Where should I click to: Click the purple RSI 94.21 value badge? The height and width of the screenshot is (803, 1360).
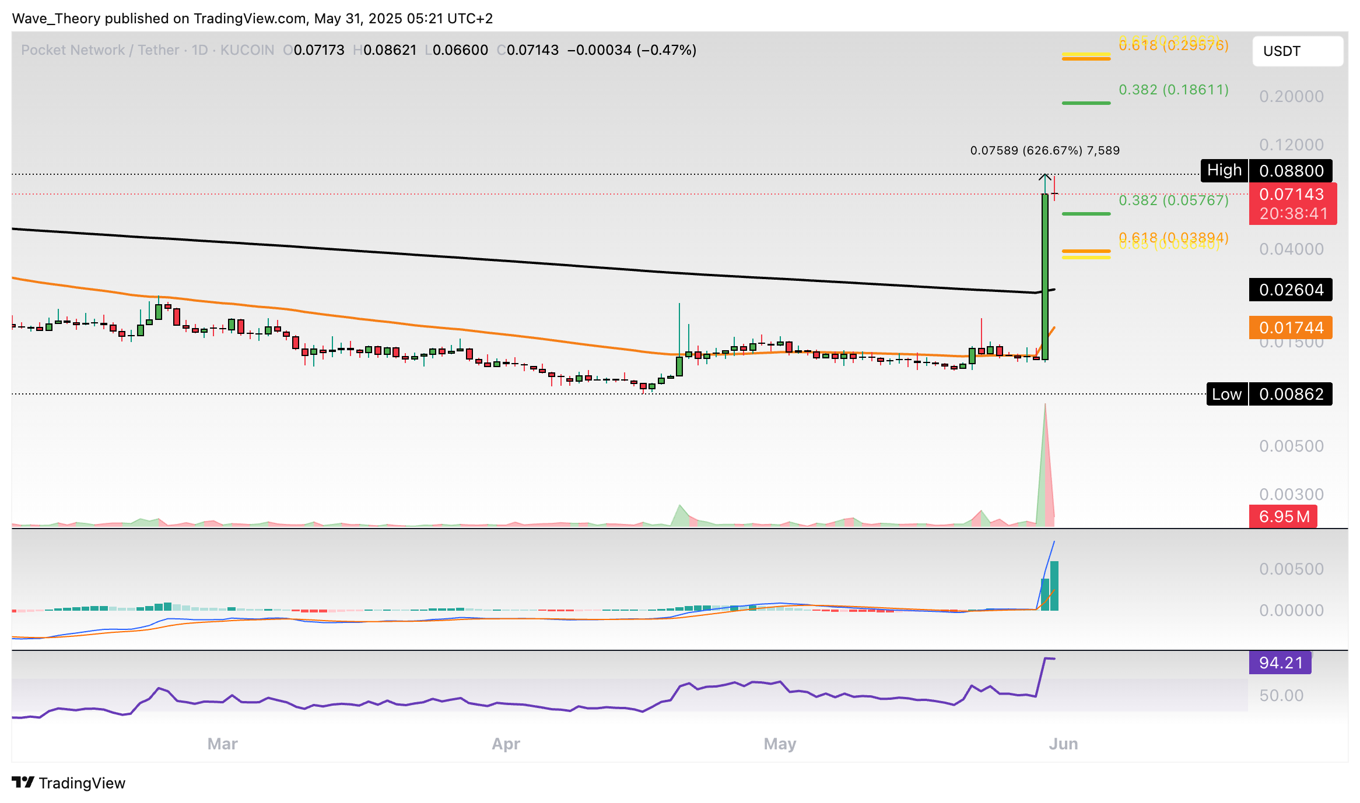coord(1280,663)
